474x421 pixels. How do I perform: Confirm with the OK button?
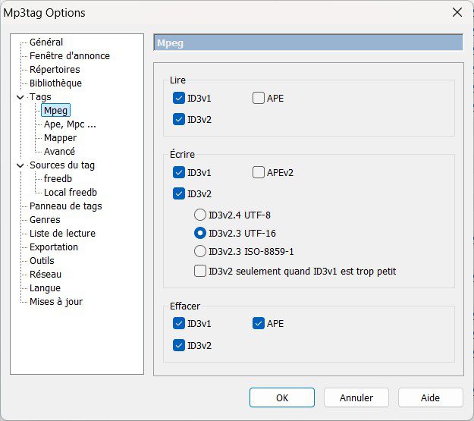click(x=282, y=397)
